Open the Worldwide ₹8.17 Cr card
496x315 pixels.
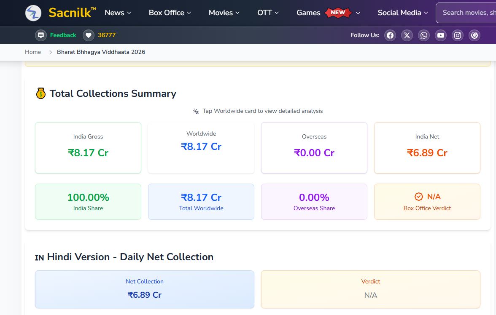click(201, 148)
